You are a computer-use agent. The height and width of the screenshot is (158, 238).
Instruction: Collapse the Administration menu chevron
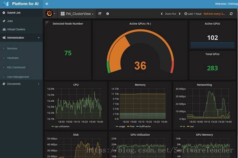39,37
